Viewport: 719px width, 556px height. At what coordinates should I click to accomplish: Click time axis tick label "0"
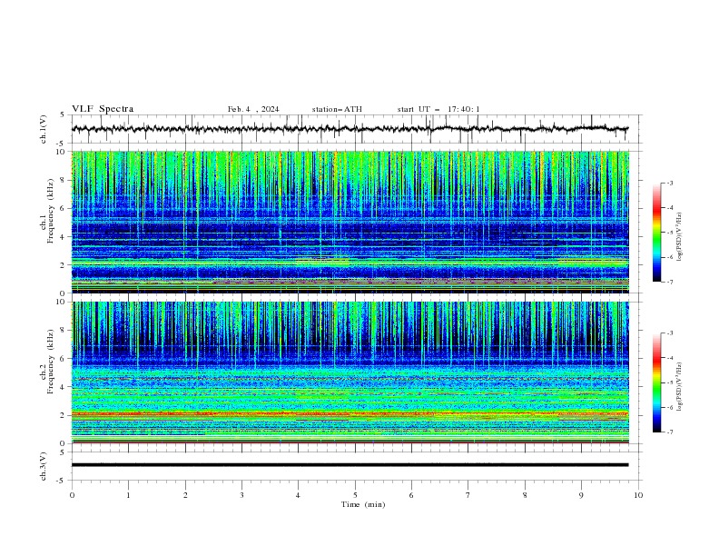[72, 495]
